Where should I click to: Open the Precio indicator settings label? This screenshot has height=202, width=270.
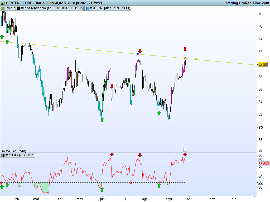click(10, 8)
